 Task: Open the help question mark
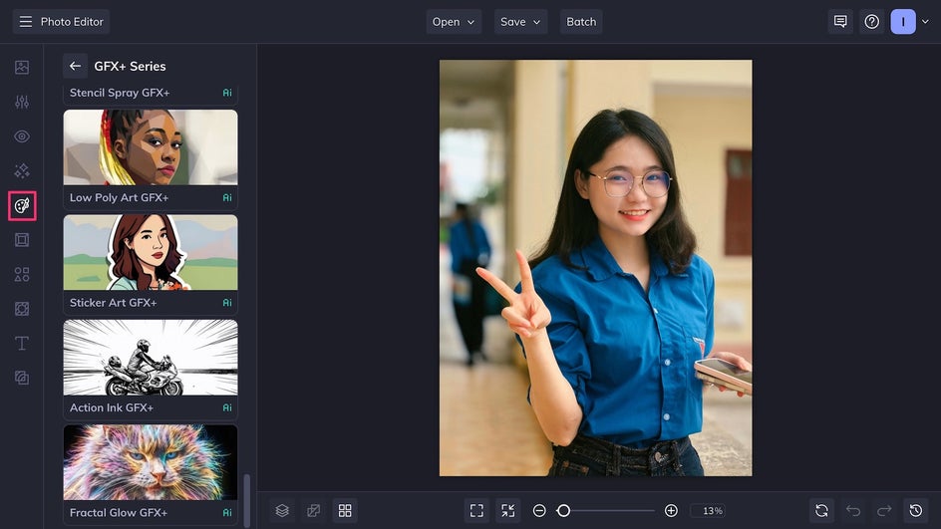(x=871, y=22)
